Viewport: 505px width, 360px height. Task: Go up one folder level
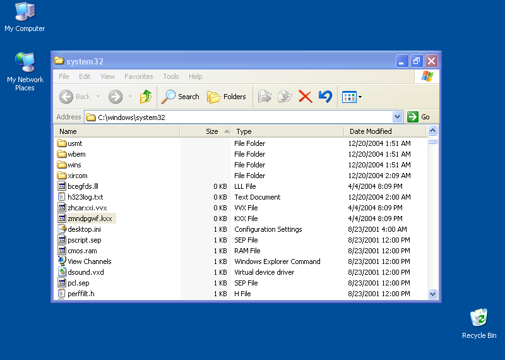[146, 97]
